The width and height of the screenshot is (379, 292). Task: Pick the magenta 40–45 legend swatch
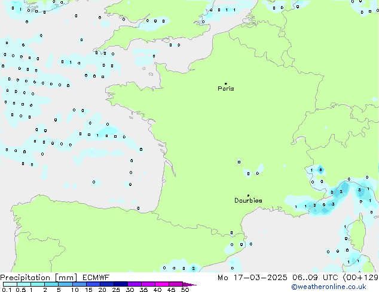click(162, 284)
